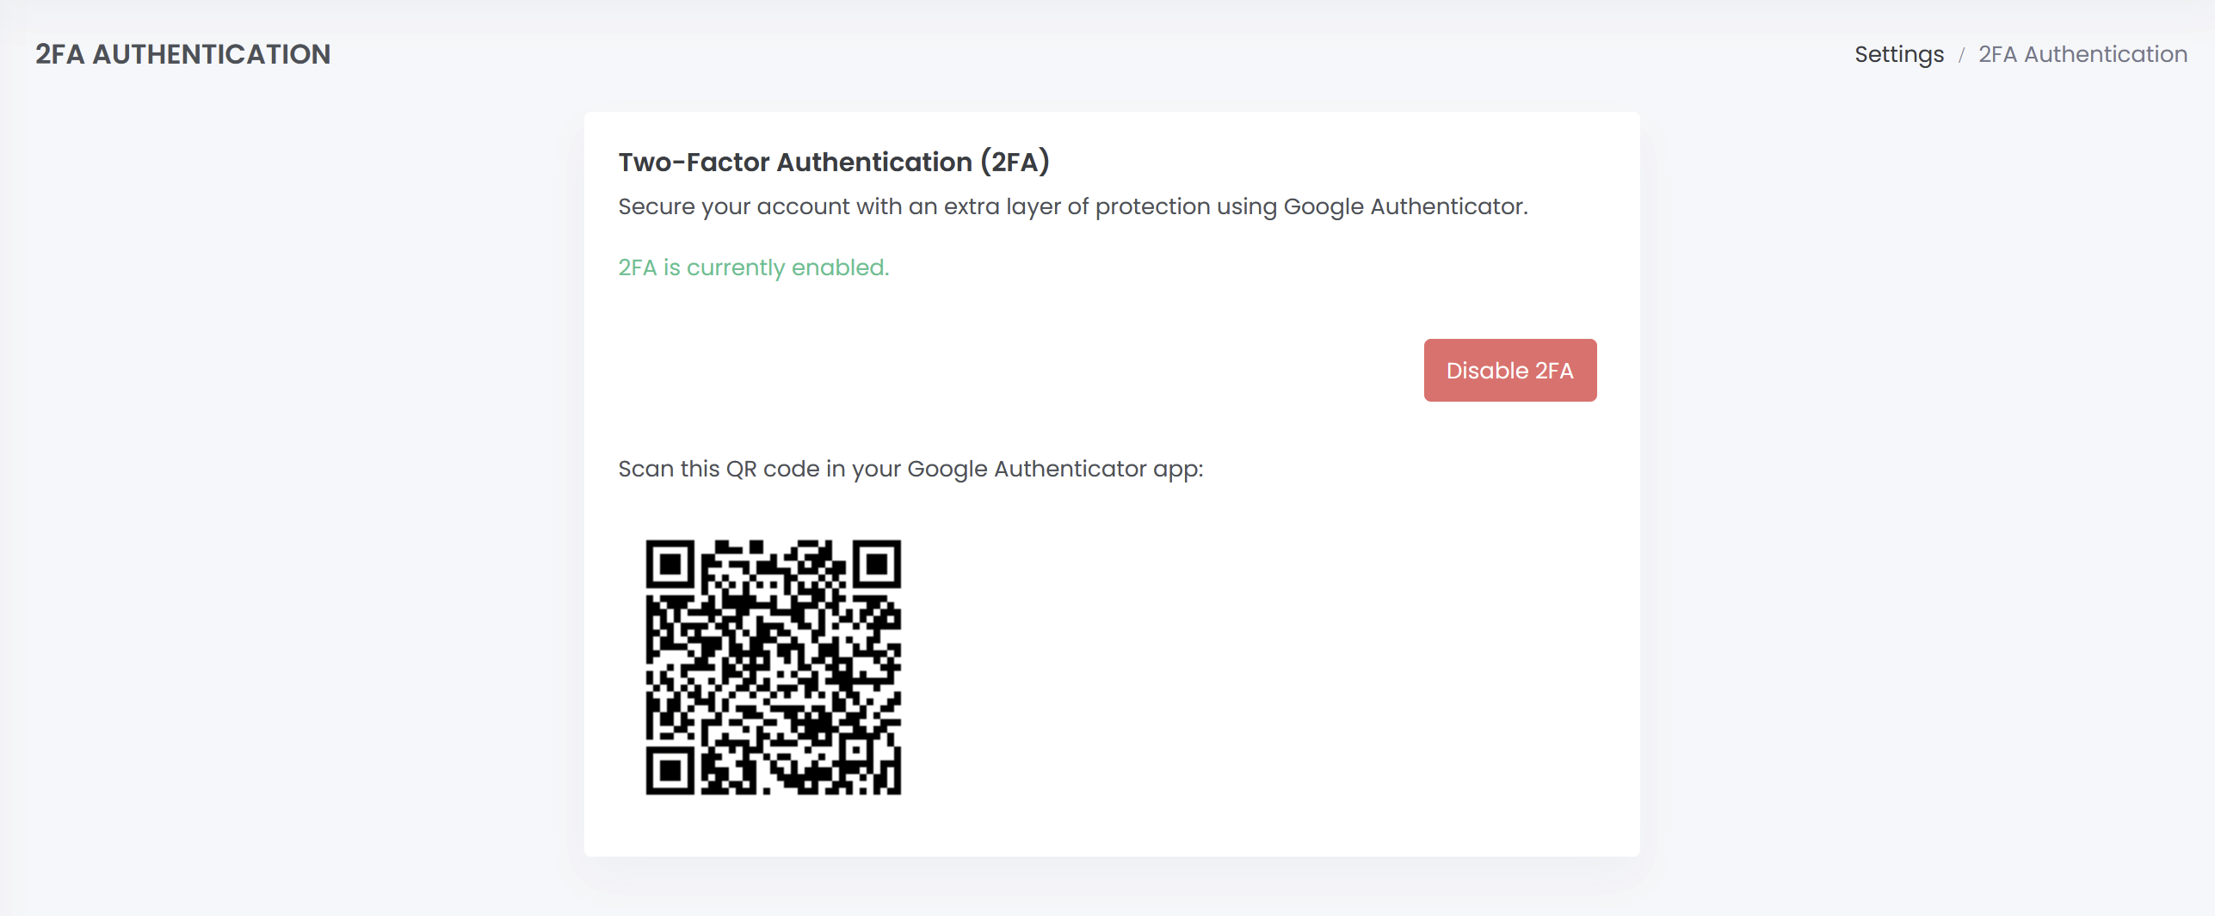The height and width of the screenshot is (916, 2215).
Task: Click the small alignment square in QR code
Action: pos(858,752)
